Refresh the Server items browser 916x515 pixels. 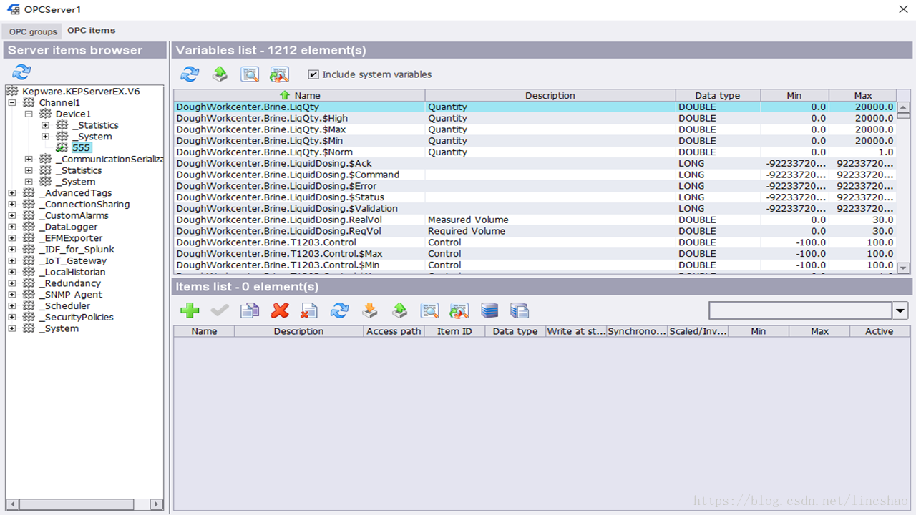tap(21, 72)
